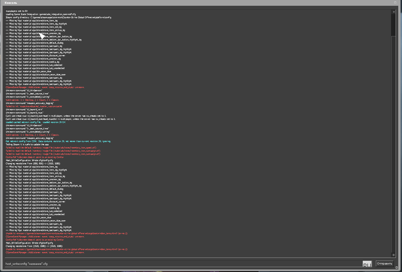The image size is (402, 272).
Task: Click the window resize grip icon
Action: (397, 267)
